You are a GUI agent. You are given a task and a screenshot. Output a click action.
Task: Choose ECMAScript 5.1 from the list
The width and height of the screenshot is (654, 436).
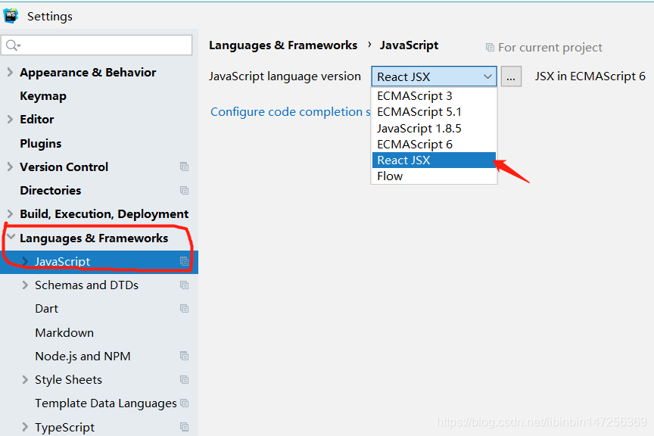point(434,112)
